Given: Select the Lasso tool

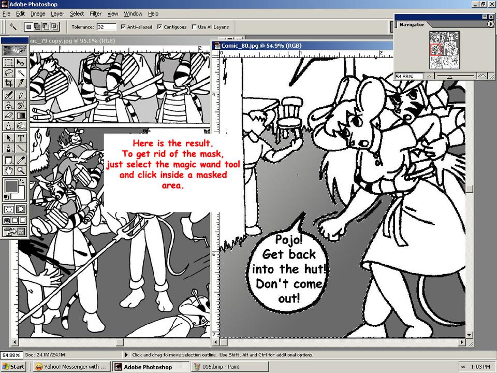Looking at the screenshot, I should pos(9,73).
